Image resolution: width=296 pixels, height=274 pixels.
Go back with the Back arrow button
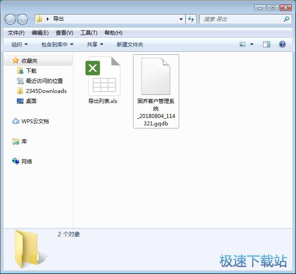coord(10,19)
